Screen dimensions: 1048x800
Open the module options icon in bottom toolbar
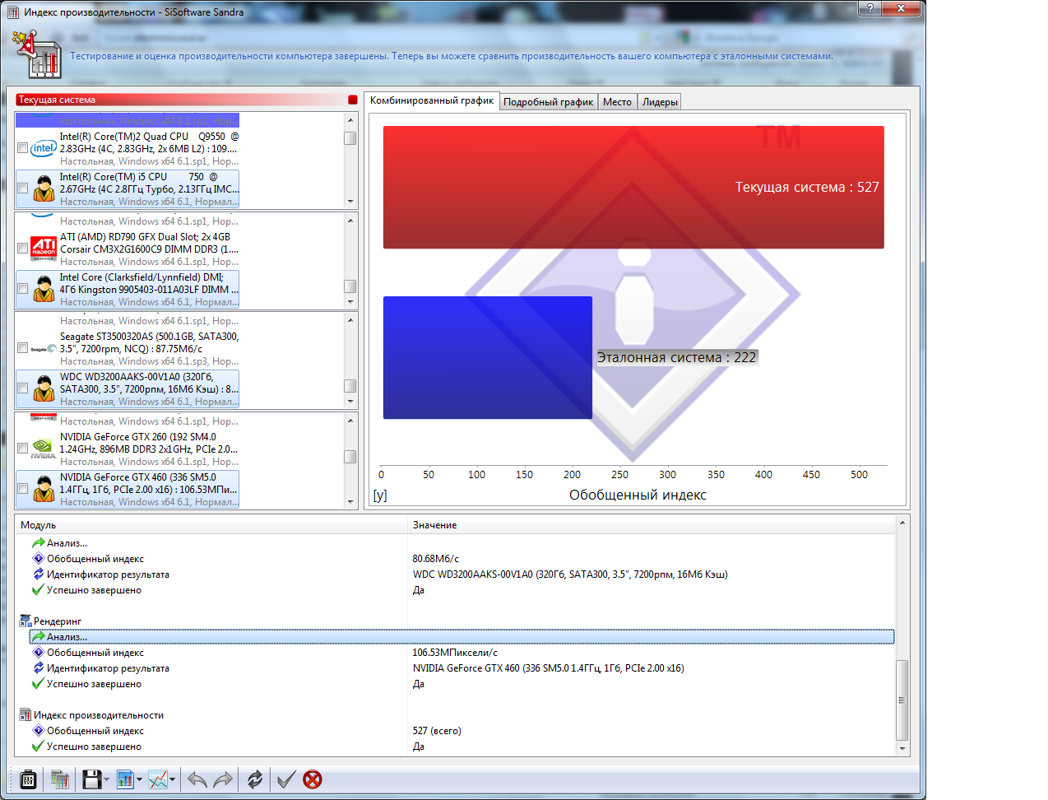point(28,779)
